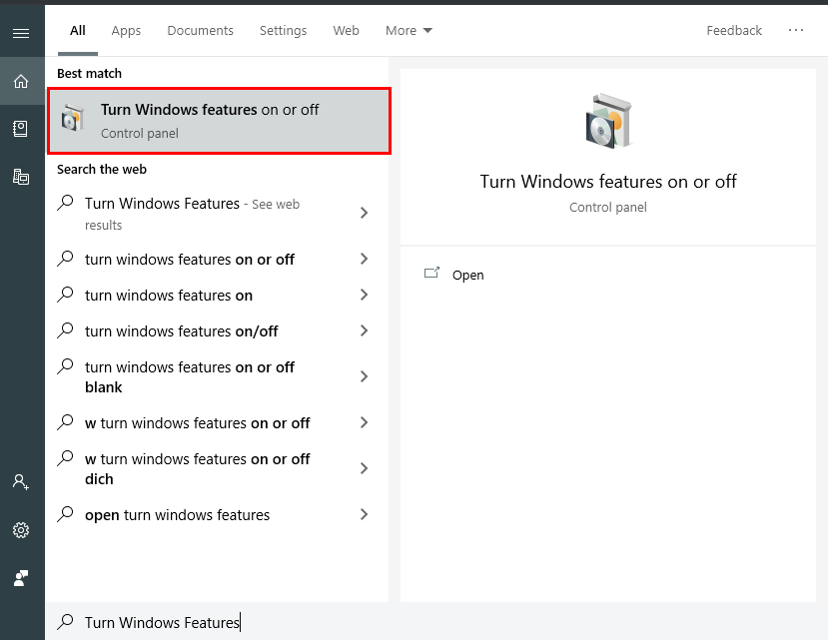Switch to the Web tab

(346, 30)
